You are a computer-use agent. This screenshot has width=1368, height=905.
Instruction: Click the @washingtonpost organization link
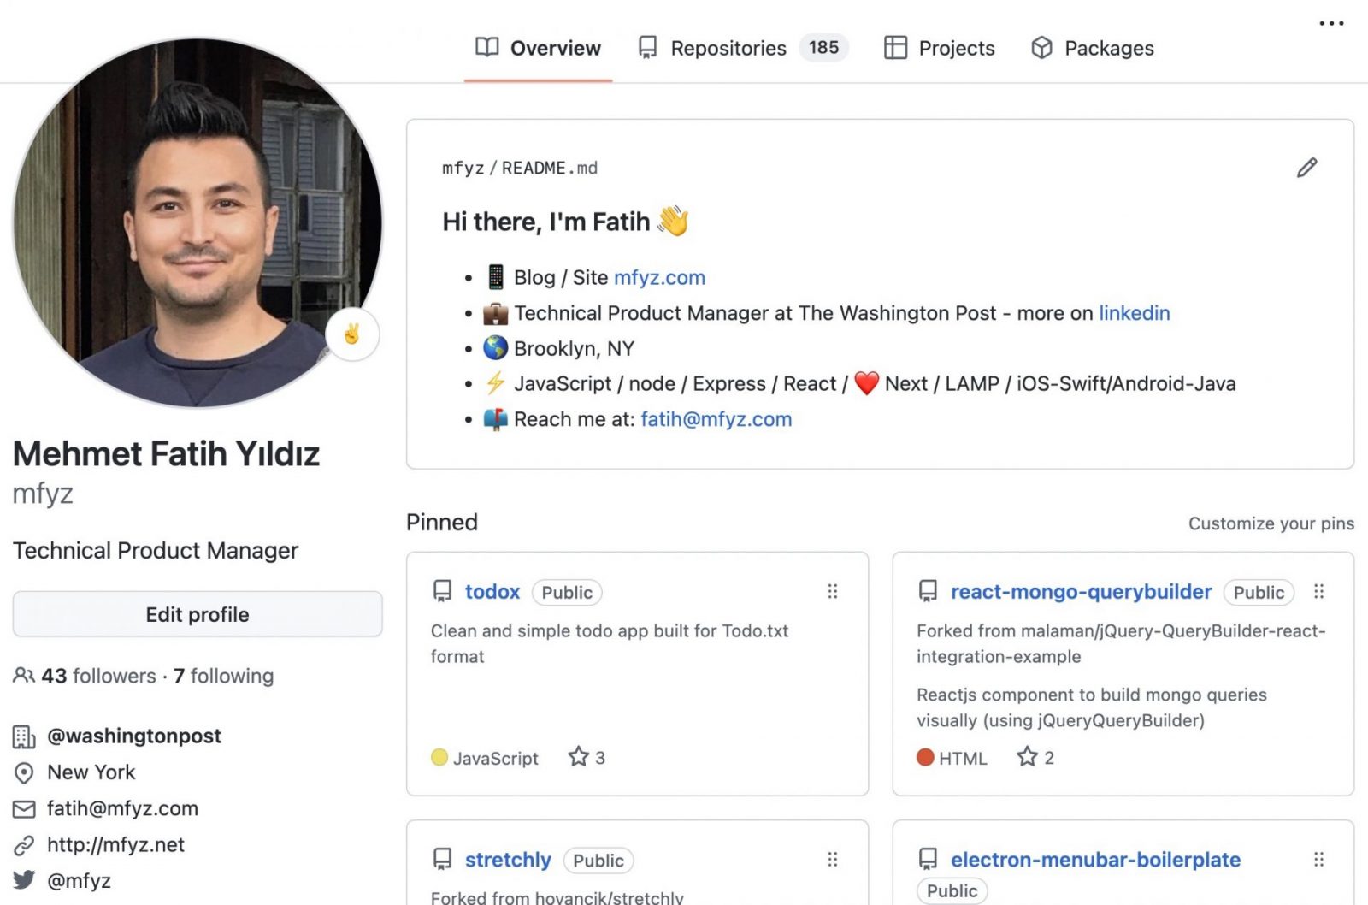click(x=134, y=736)
